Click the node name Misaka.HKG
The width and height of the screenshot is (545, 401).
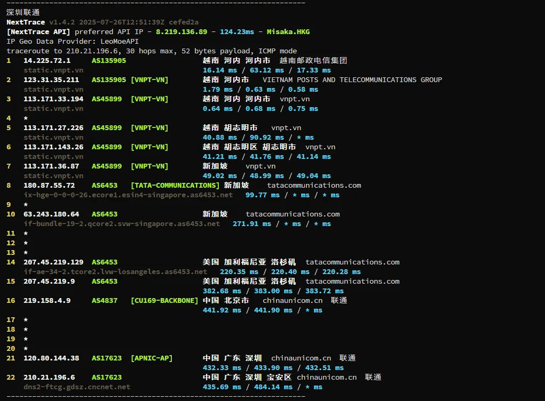288,32
